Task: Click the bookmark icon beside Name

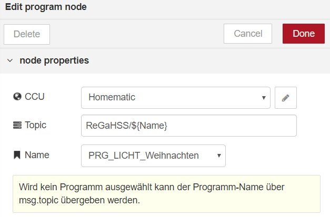Action: tap(17, 155)
